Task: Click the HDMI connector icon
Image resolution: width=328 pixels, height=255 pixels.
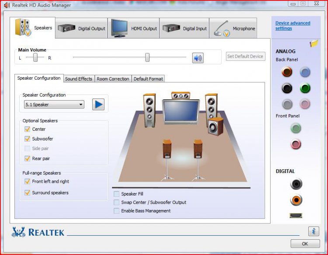Action: [x=296, y=216]
